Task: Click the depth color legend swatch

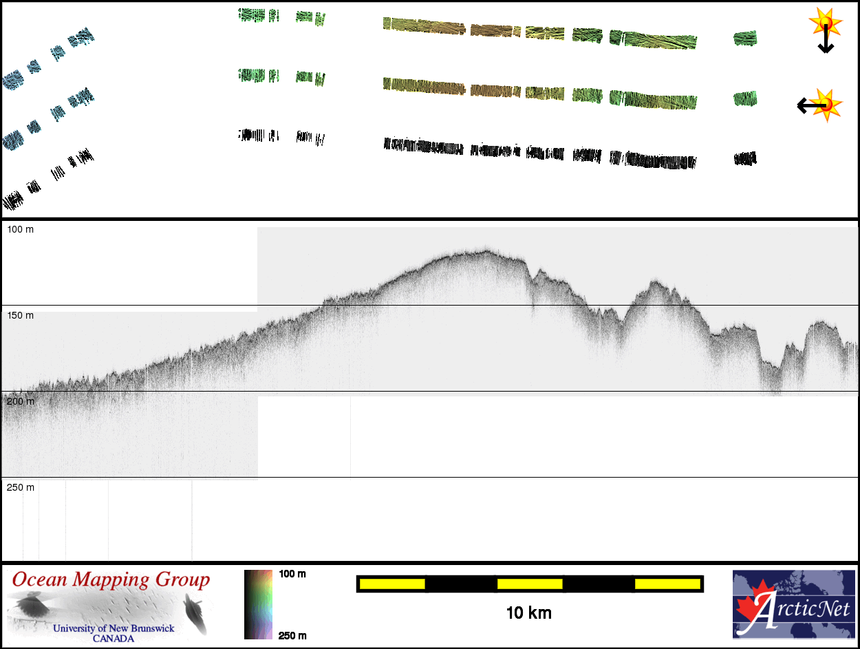Action: pos(259,604)
